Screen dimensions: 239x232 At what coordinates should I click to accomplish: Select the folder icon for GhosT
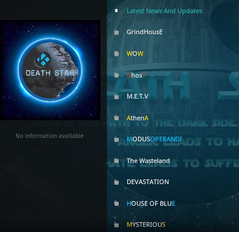[116, 75]
